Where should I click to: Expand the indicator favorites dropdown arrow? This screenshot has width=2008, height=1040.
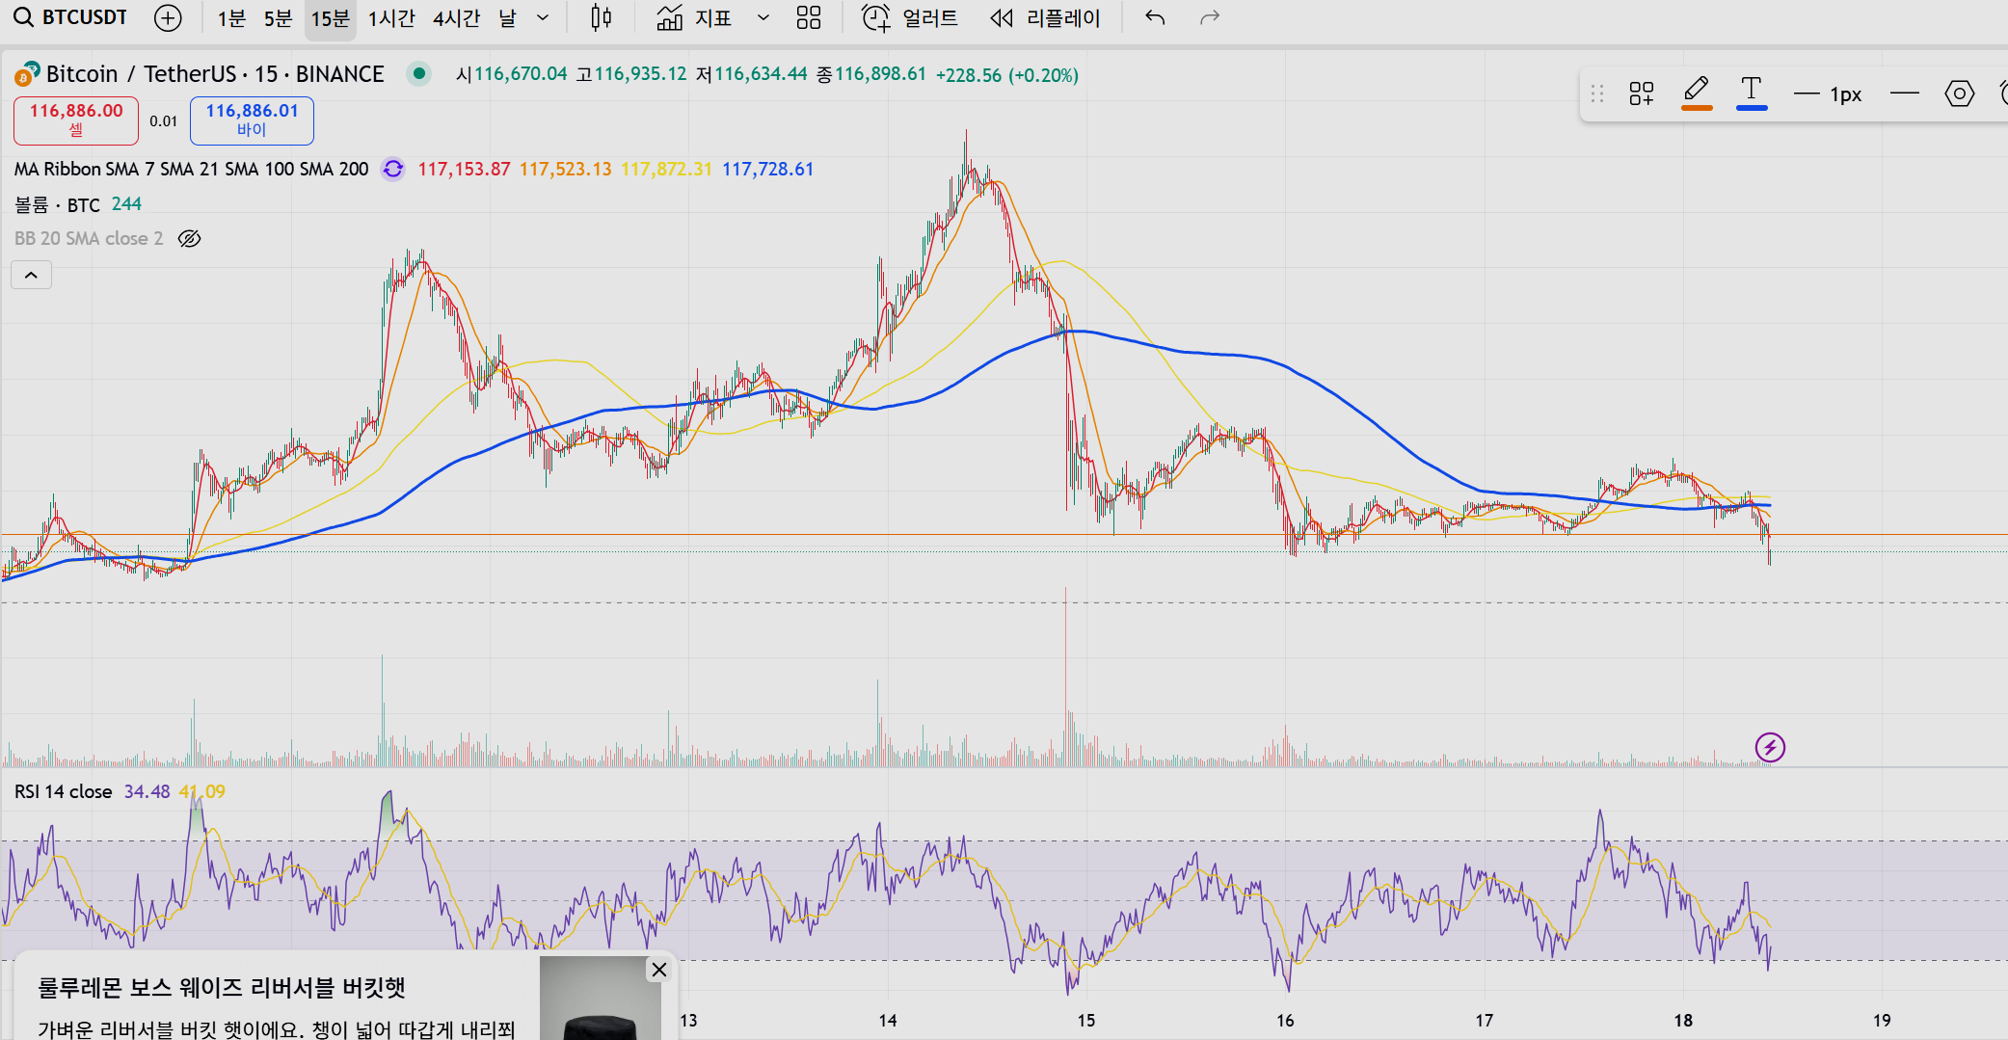tap(763, 18)
